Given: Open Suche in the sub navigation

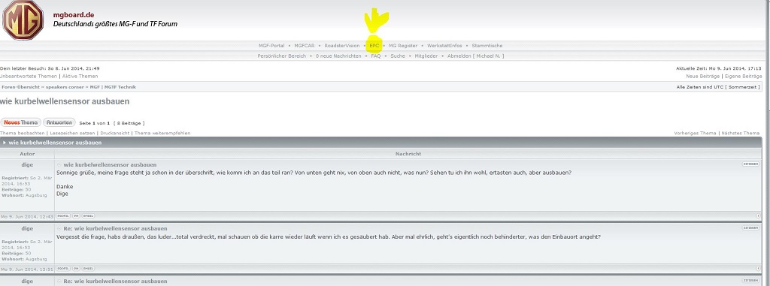Looking at the screenshot, I should [398, 56].
